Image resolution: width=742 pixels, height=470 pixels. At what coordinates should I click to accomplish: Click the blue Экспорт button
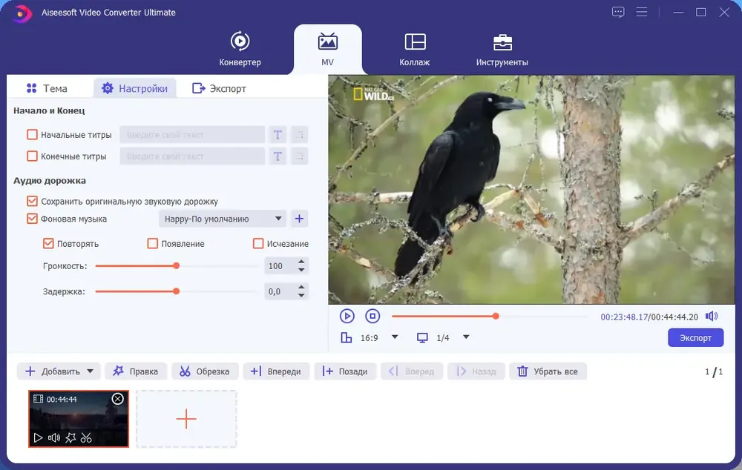pyautogui.click(x=696, y=337)
